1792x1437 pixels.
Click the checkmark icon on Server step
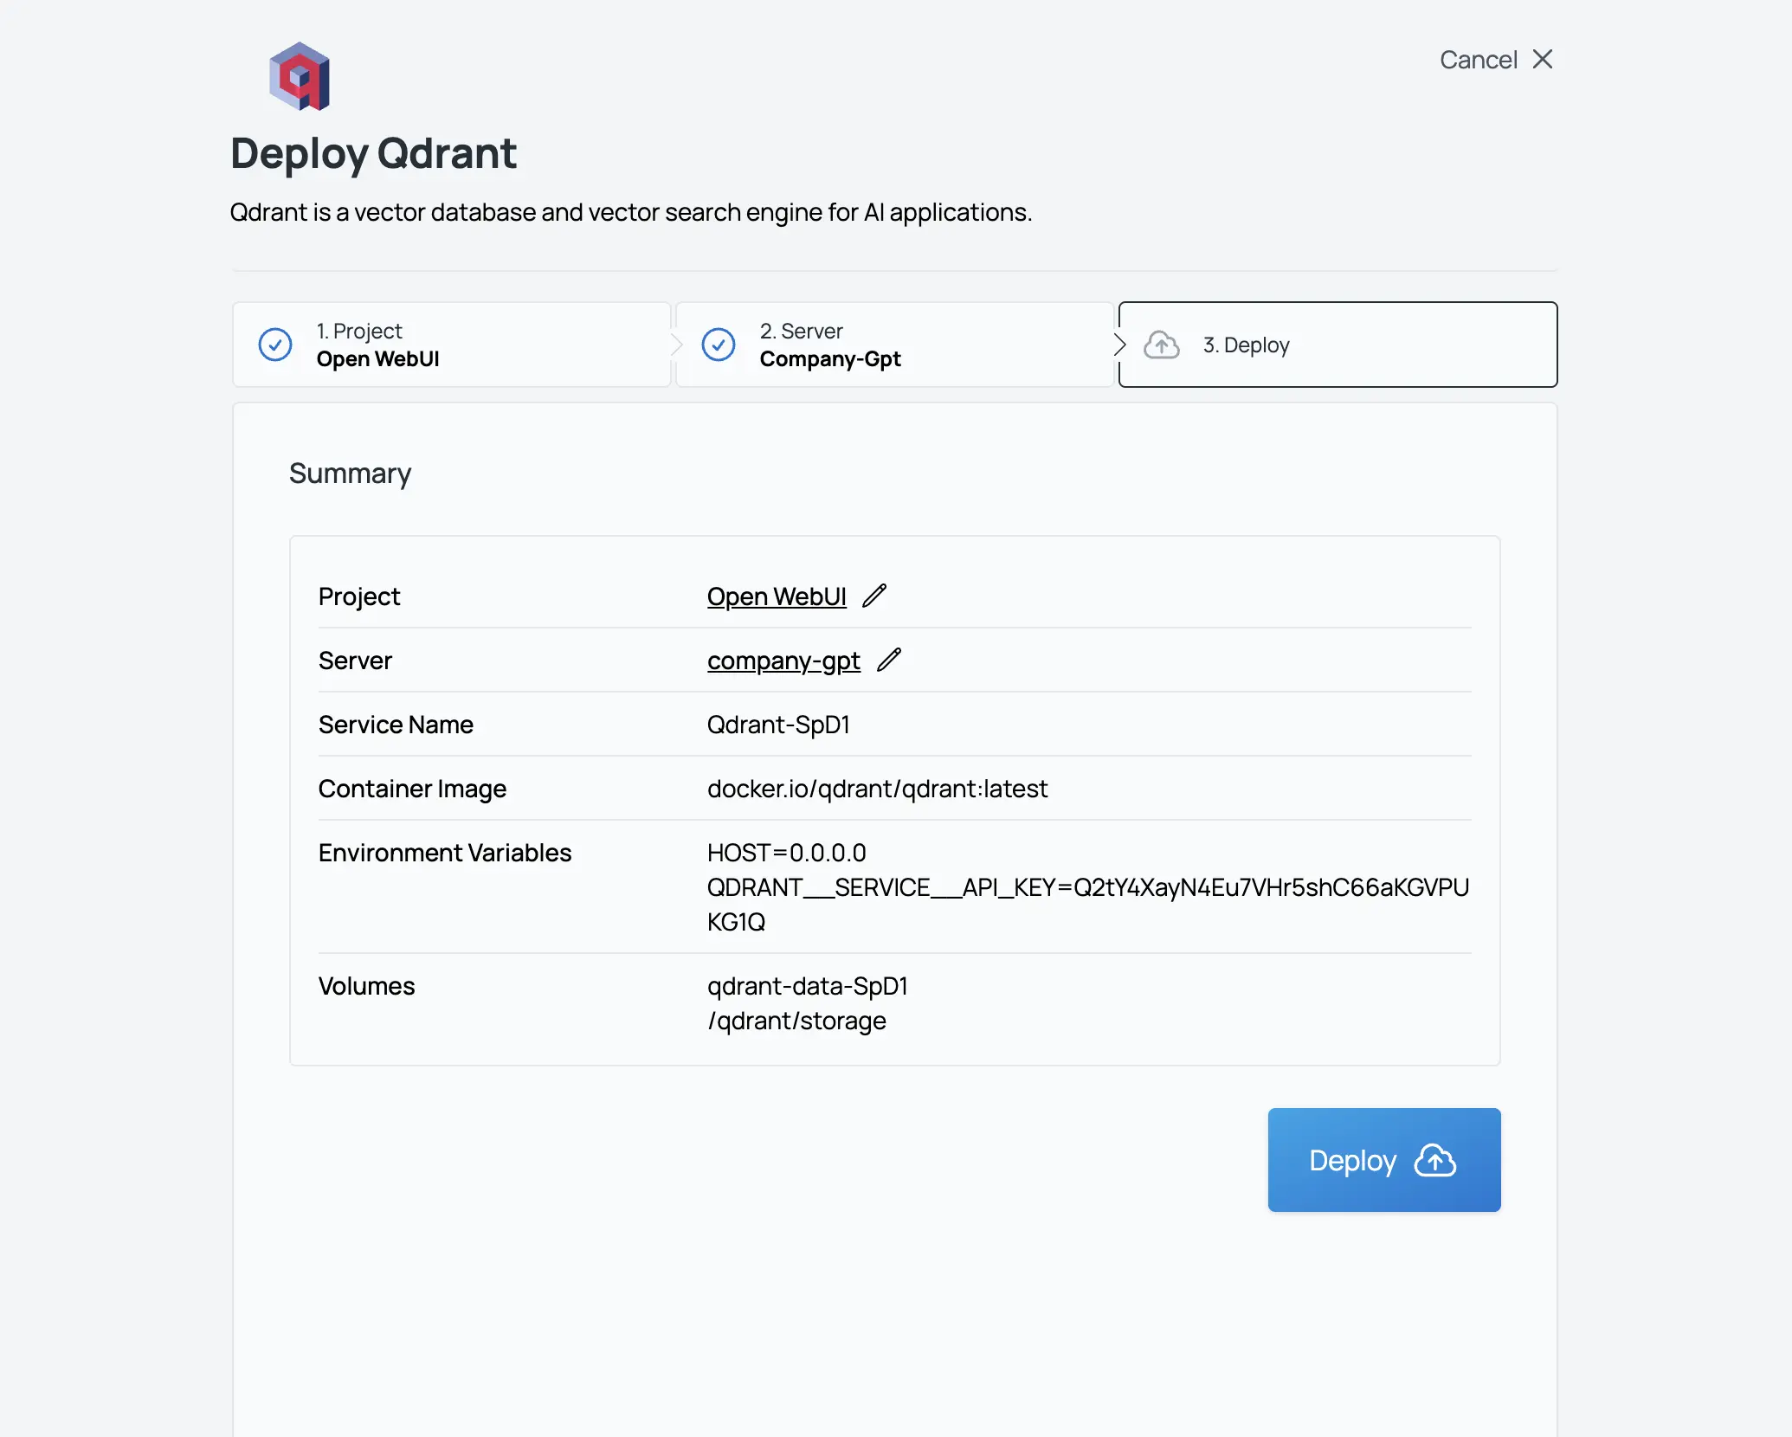[x=719, y=345]
